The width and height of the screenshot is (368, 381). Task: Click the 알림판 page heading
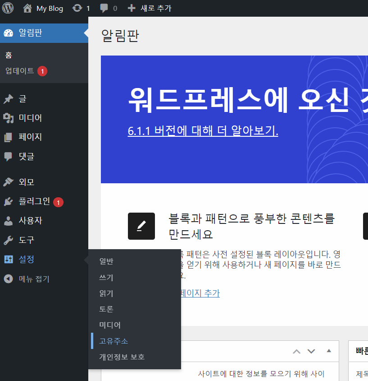tap(120, 36)
